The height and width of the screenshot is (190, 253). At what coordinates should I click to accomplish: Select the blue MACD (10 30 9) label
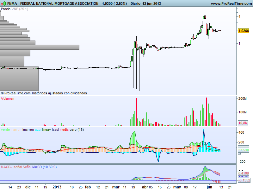click(44, 167)
